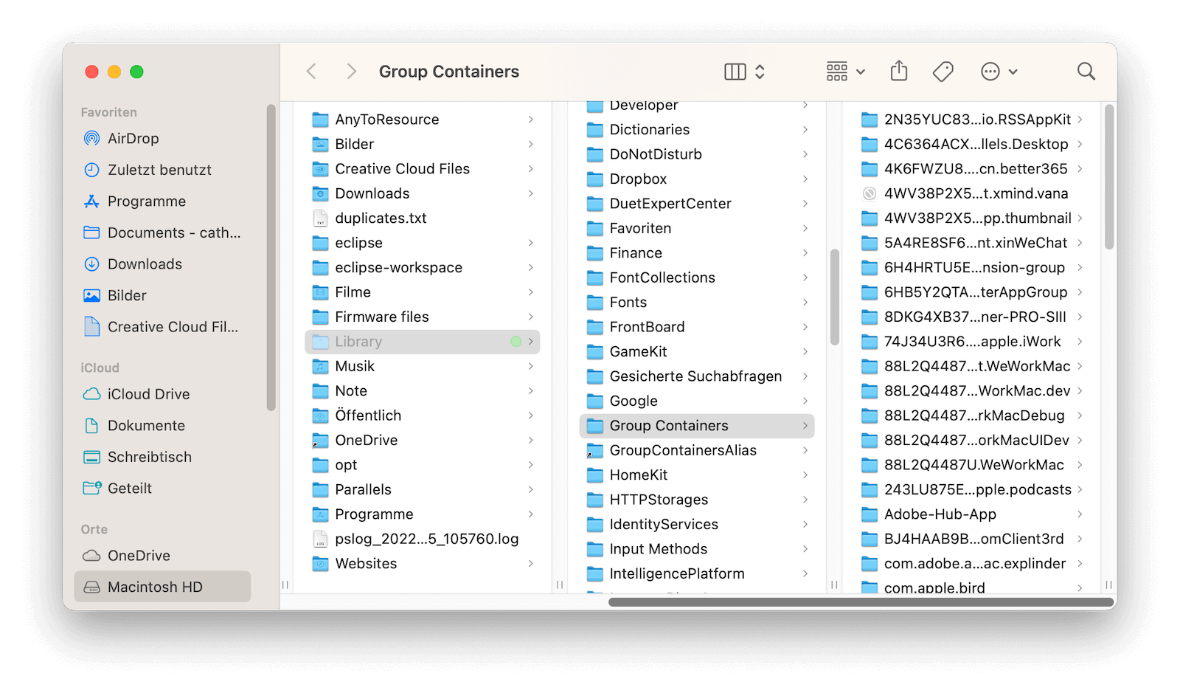
Task: Click the Search magnifier icon
Action: point(1086,72)
